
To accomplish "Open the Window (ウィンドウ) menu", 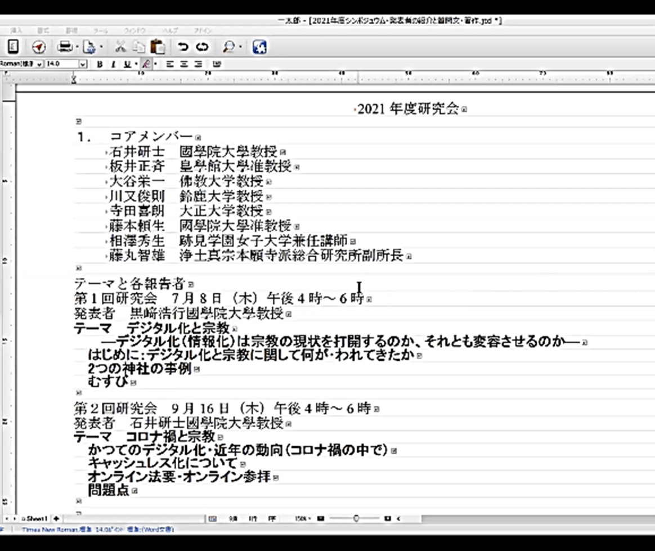I will (134, 30).
